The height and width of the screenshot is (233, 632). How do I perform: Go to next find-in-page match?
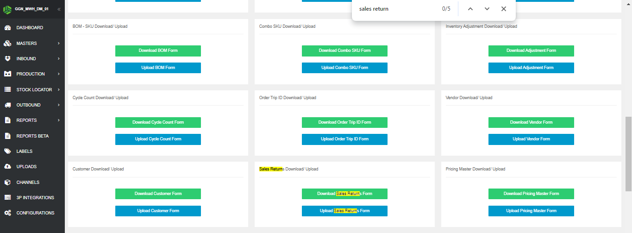click(x=487, y=9)
